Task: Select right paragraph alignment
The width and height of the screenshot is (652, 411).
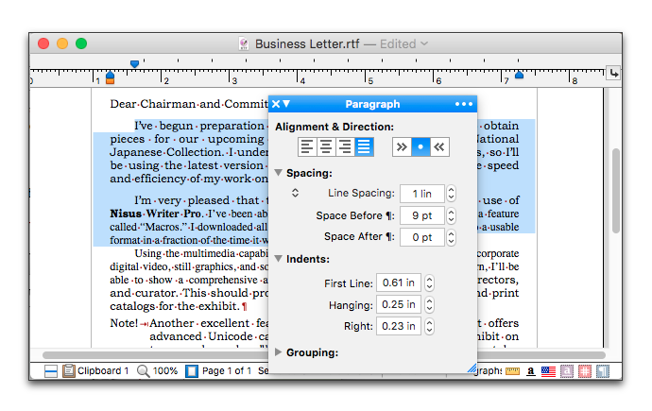Action: (345, 146)
